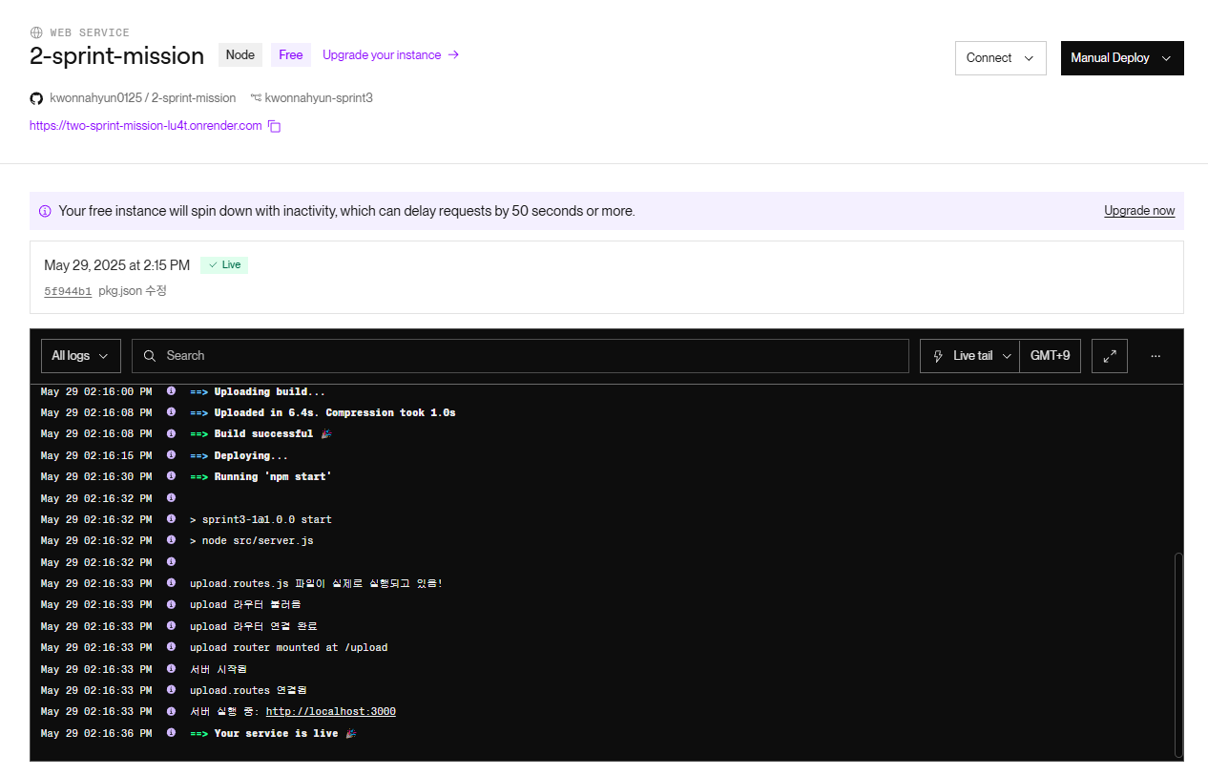Click the 'upload router mounted at /upload' log line
1208x776 pixels.
click(x=289, y=647)
